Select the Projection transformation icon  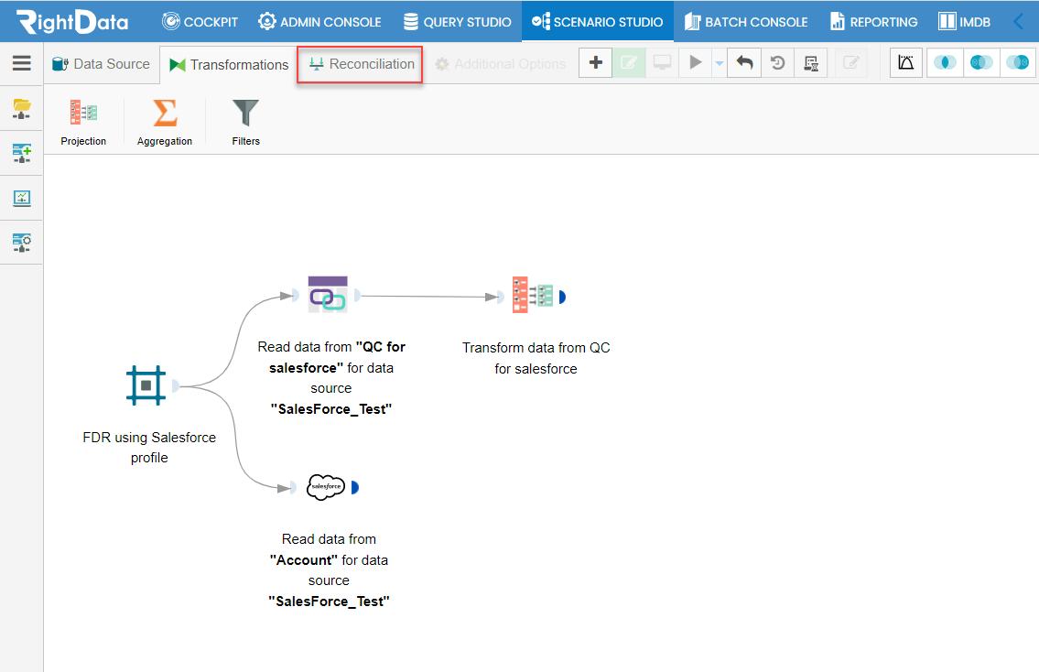tap(83, 113)
